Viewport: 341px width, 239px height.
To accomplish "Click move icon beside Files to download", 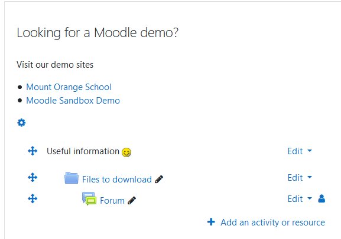I will (x=33, y=177).
